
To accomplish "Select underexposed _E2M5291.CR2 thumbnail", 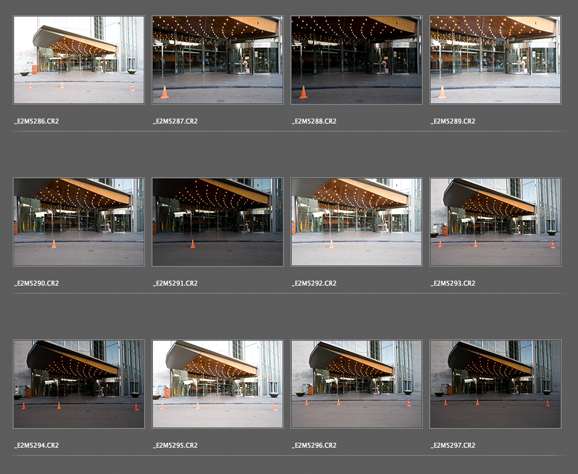I will 217,222.
